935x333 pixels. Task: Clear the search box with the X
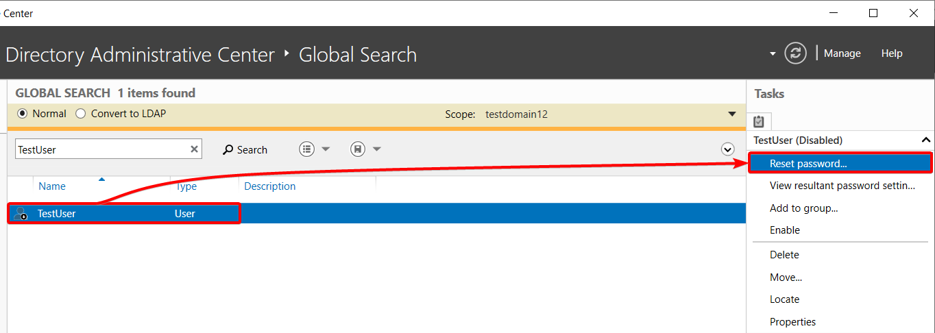pyautogui.click(x=194, y=149)
